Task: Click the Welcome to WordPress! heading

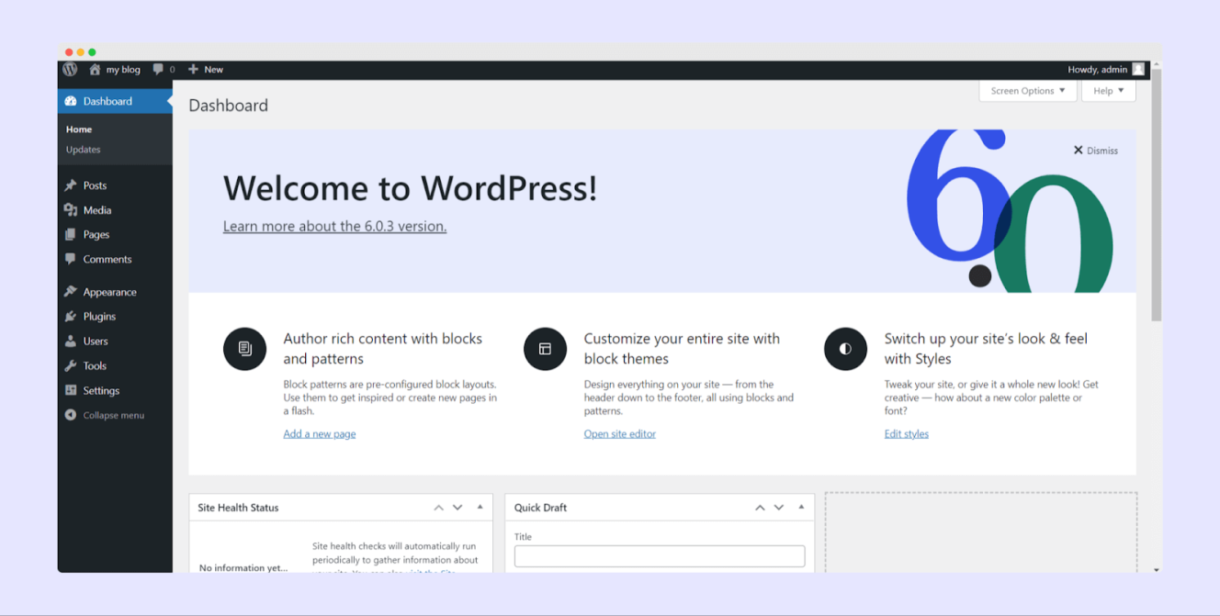Action: (x=410, y=187)
